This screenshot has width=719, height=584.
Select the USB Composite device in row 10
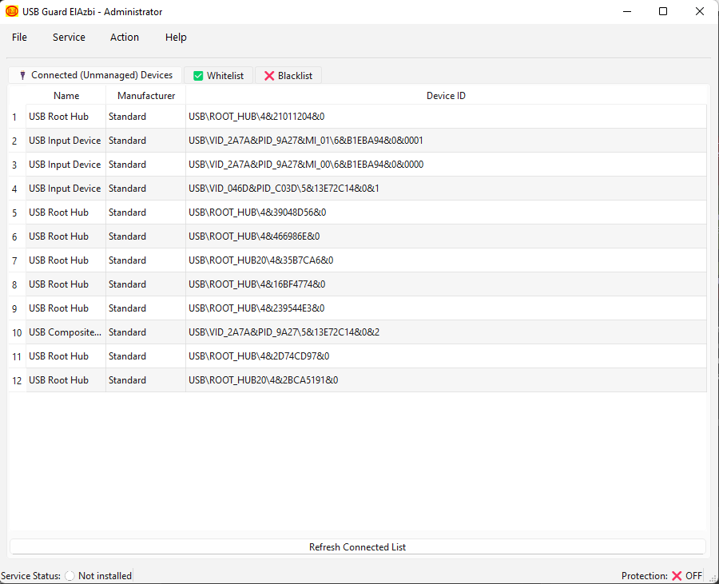pos(65,332)
